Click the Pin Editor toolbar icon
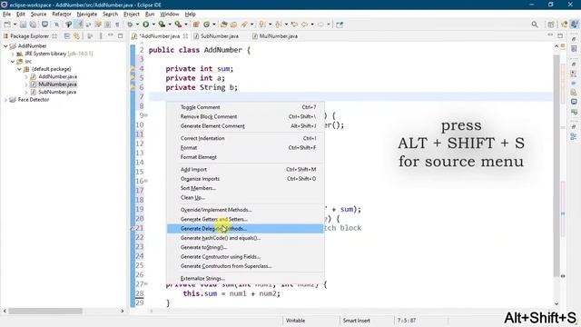Screen dimensions: 581x327 pyautogui.click(x=340, y=25)
